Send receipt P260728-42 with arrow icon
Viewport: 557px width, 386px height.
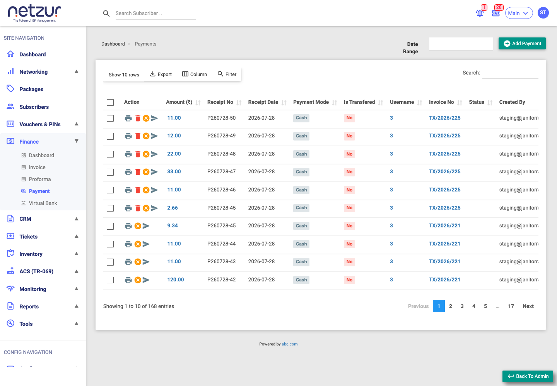point(146,280)
